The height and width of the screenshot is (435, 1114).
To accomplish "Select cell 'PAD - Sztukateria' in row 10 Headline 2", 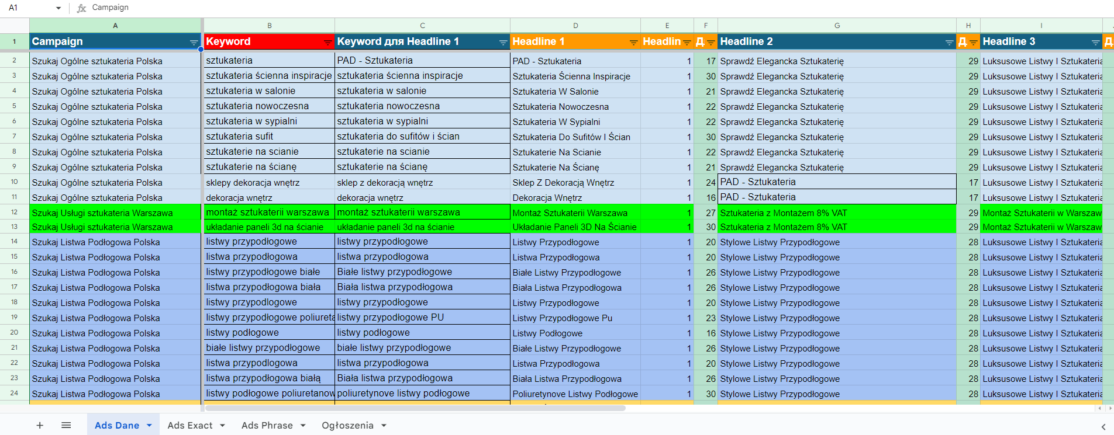I will [x=837, y=182].
